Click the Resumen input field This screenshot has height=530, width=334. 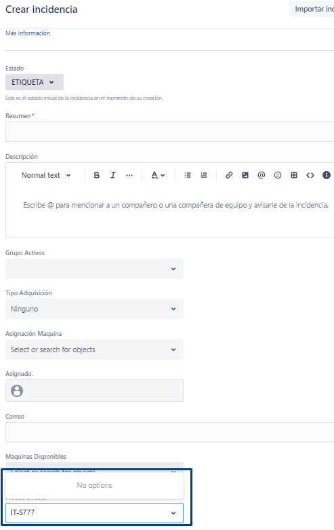tap(169, 132)
